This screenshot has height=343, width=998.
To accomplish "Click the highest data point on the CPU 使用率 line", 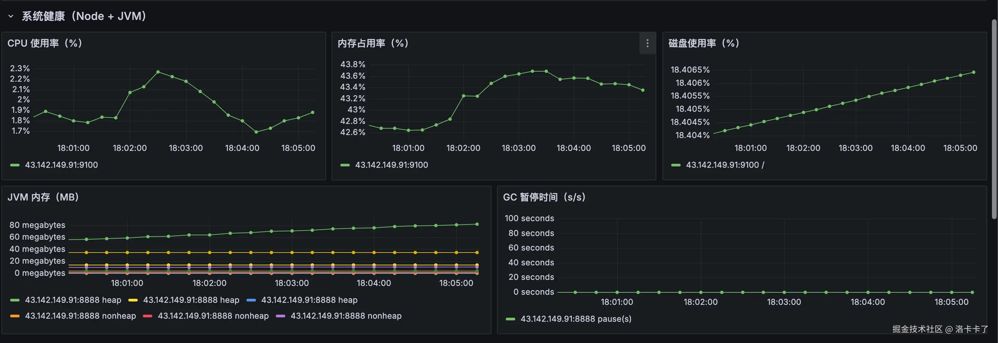I will click(158, 72).
